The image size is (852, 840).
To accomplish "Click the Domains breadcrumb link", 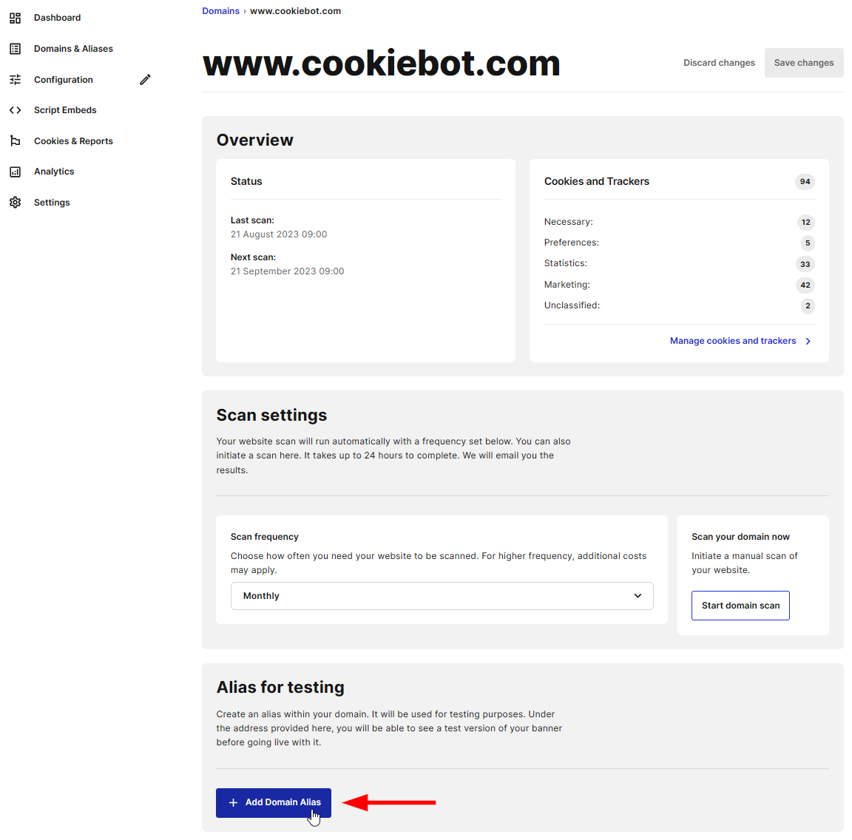I will click(220, 11).
